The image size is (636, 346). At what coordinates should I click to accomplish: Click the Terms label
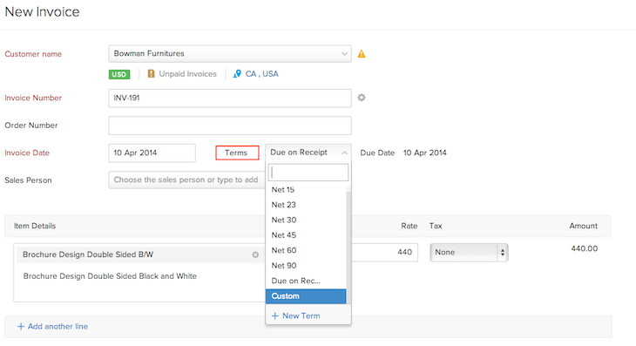(237, 153)
